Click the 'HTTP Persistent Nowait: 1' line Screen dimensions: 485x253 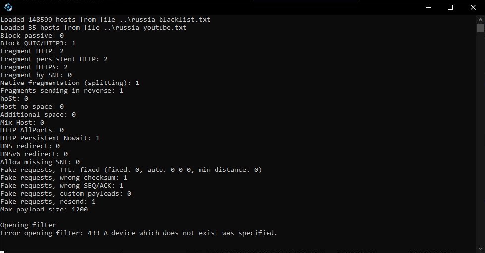[50, 138]
